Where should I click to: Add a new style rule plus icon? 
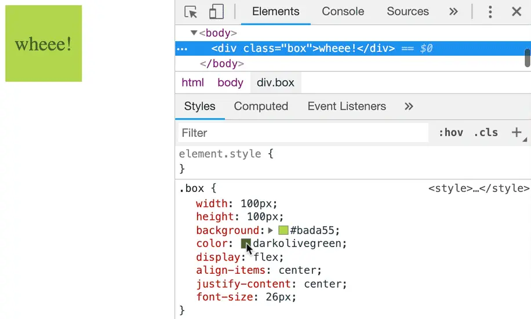click(x=517, y=132)
